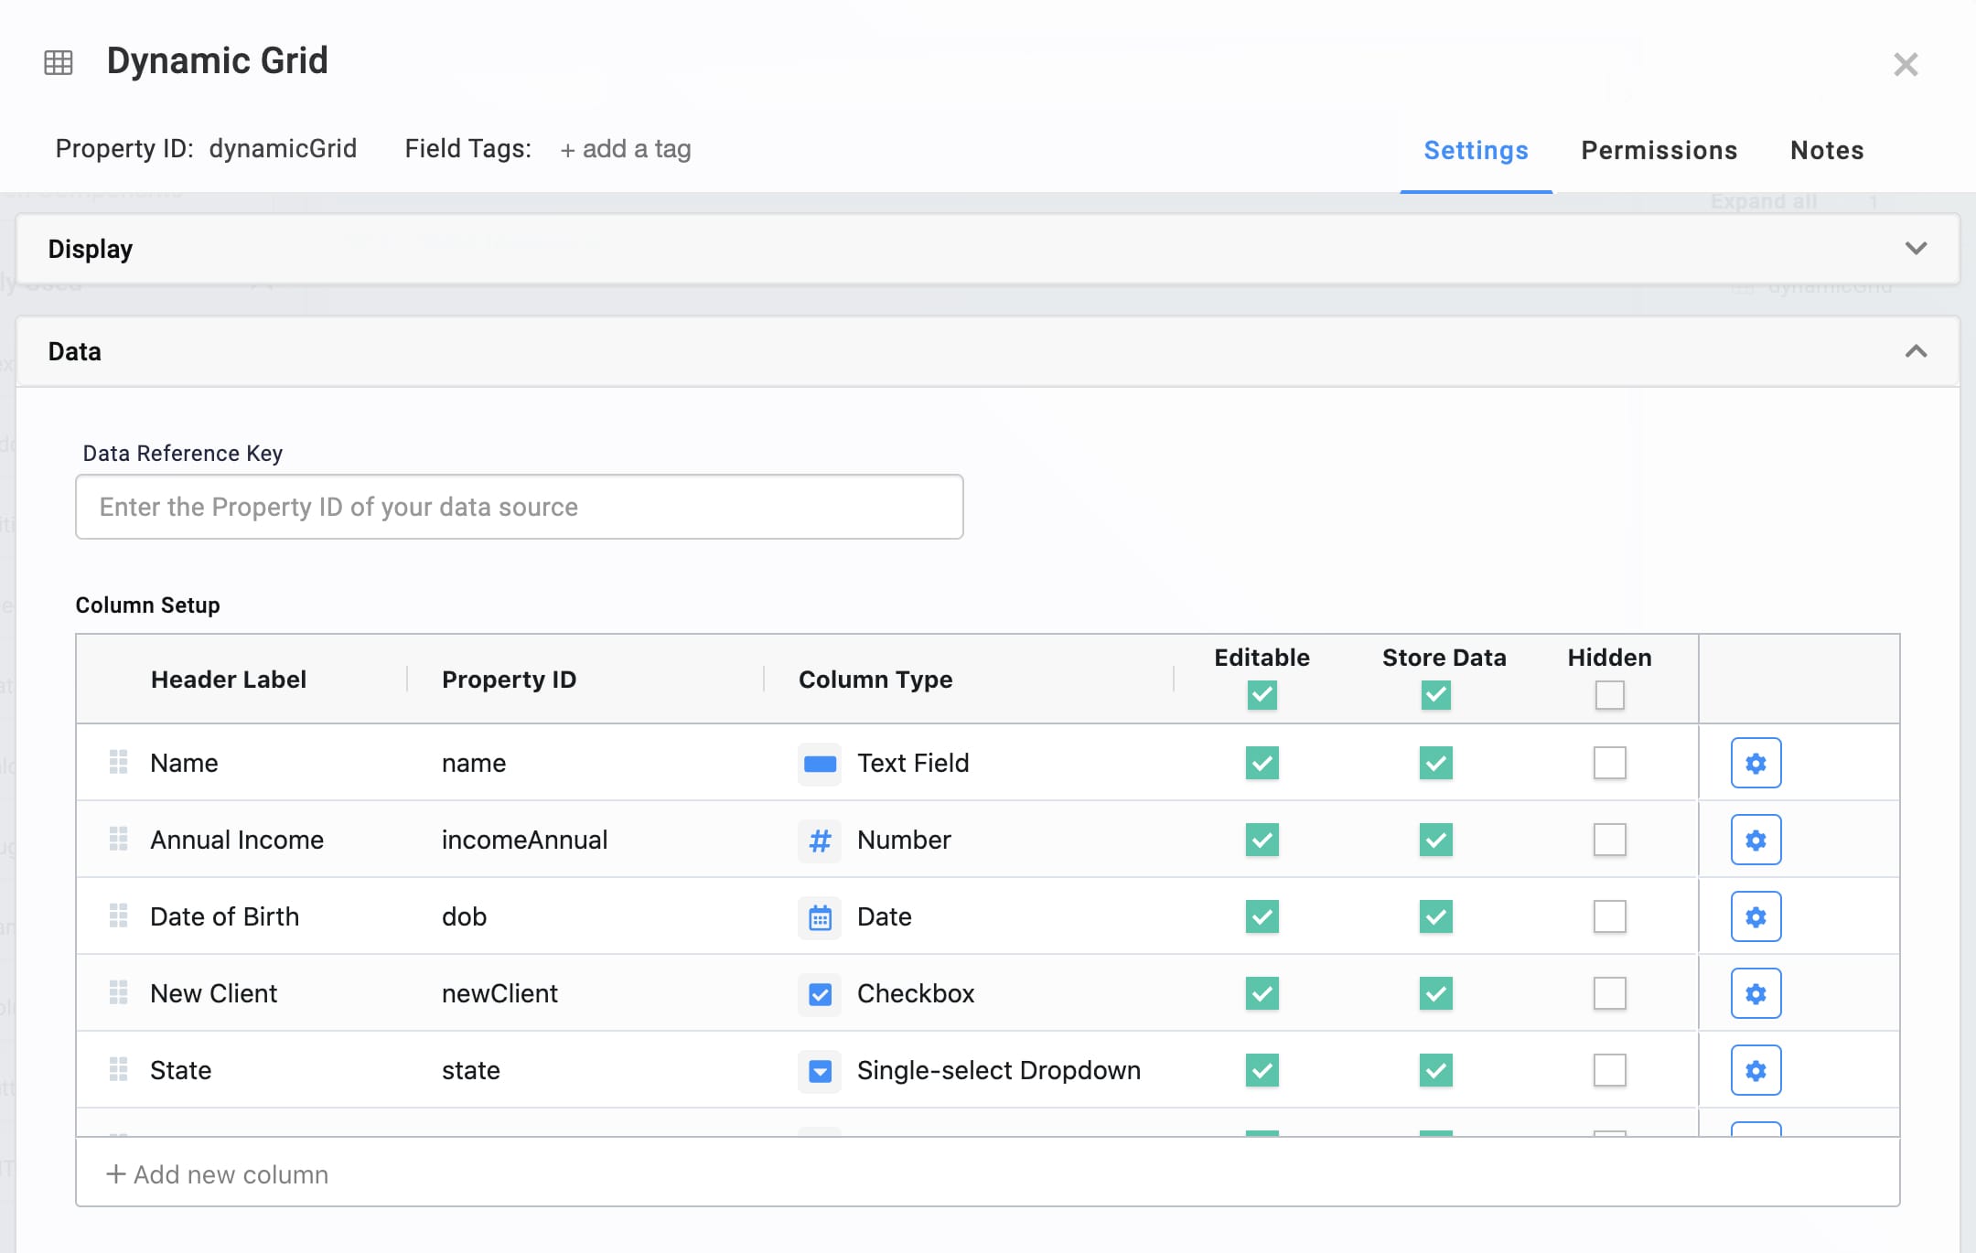
Task: Uncheck Store Data for Date of Birth
Action: point(1435,916)
